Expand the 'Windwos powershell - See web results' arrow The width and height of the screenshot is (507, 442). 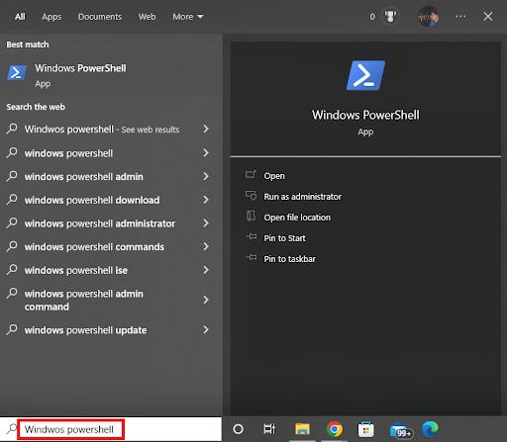[206, 129]
